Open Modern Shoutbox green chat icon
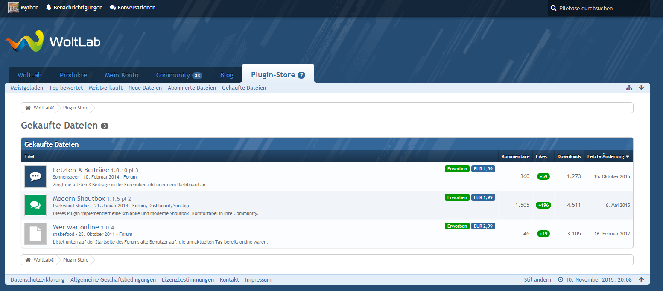Image resolution: width=663 pixels, height=291 pixels. coord(35,205)
